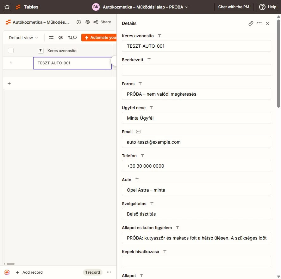Share this table
This screenshot has height=279, width=281.
click(102, 22)
